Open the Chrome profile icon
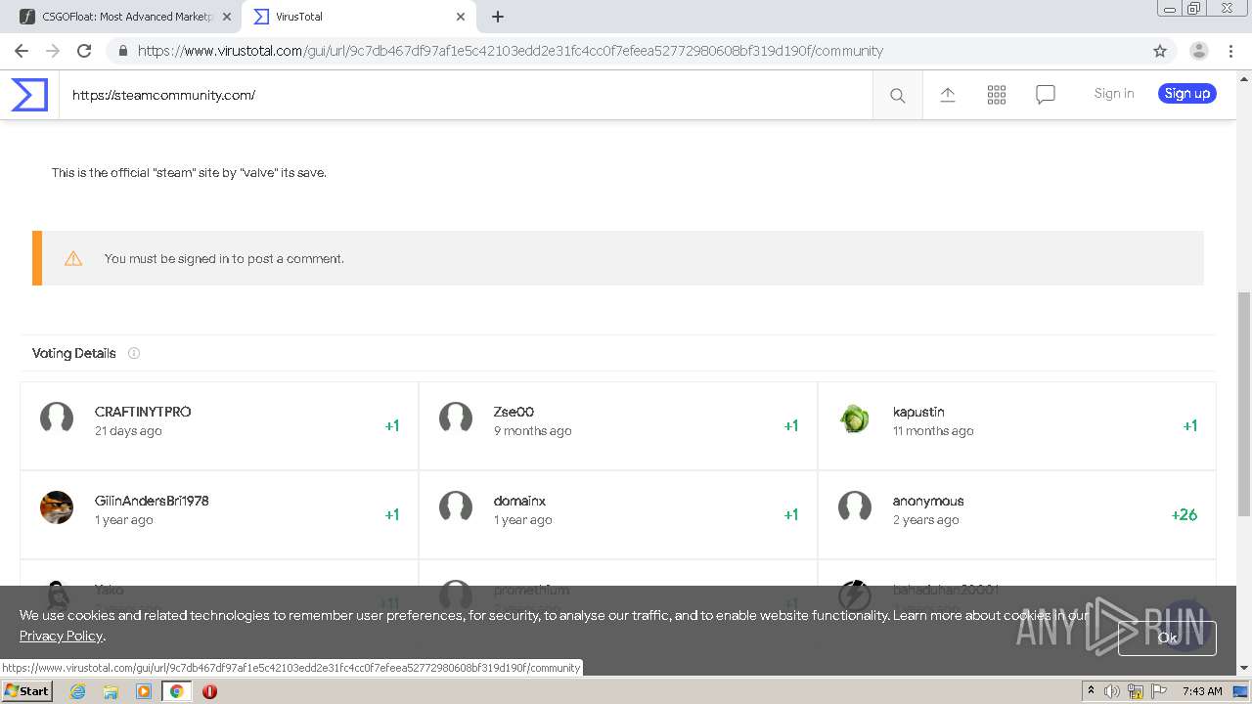The image size is (1252, 704). 1199,51
